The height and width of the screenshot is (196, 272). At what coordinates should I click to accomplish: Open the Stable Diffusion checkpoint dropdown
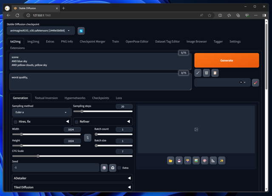point(41,31)
